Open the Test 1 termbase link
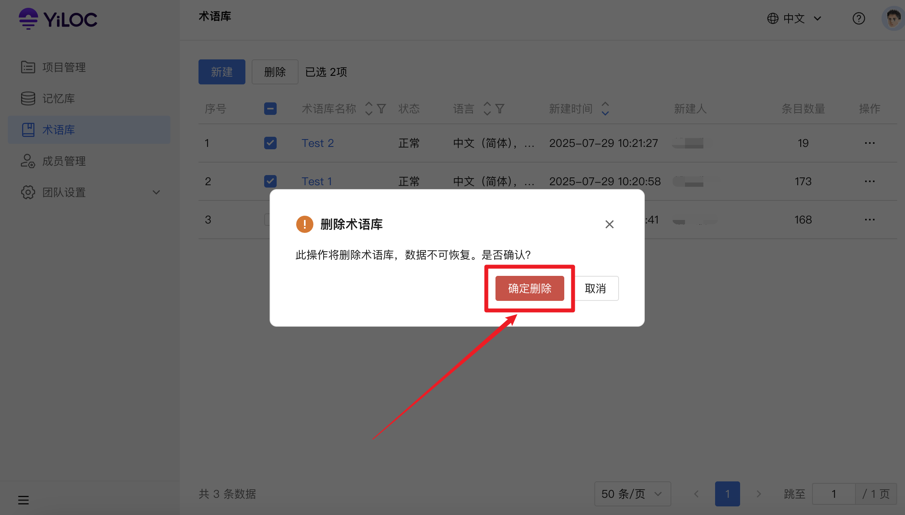The height and width of the screenshot is (515, 905). (x=317, y=181)
